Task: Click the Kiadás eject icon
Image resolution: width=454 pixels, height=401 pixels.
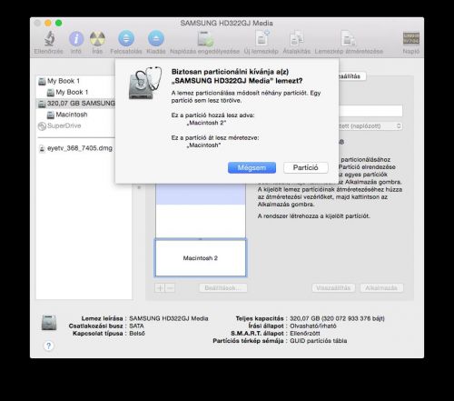Action: 156,39
